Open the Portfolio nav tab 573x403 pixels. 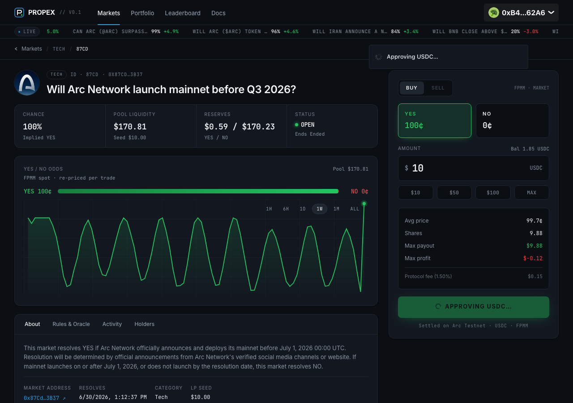pyautogui.click(x=142, y=13)
